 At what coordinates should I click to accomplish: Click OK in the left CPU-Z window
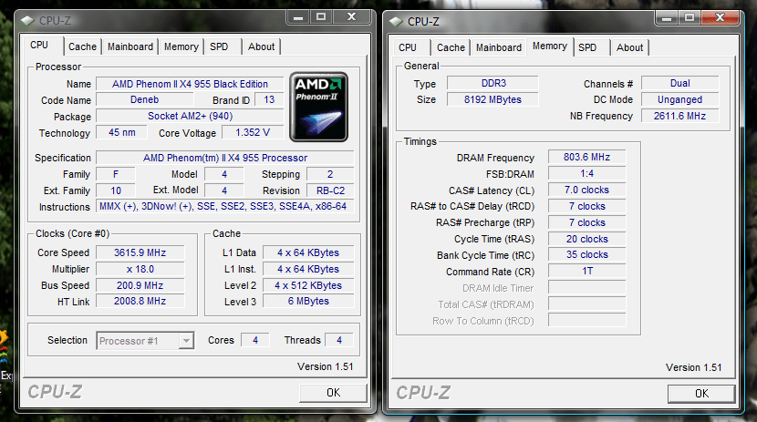pos(333,393)
